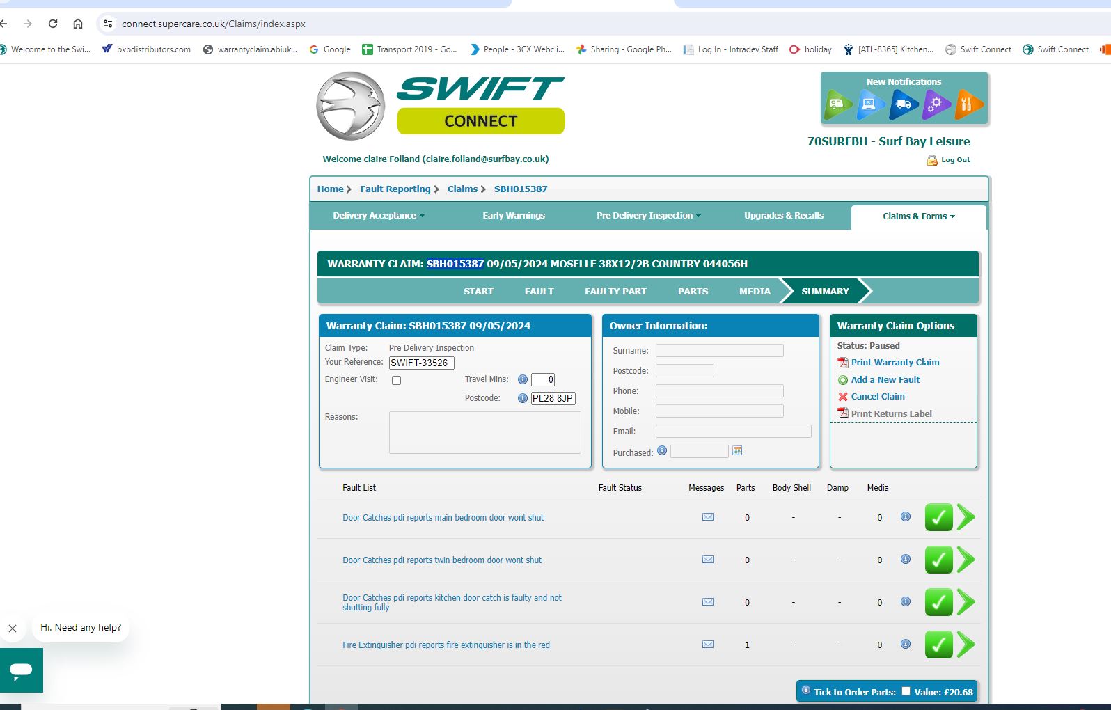Click the Cancel Claim link
This screenshot has width=1111, height=710.
pyautogui.click(x=877, y=397)
